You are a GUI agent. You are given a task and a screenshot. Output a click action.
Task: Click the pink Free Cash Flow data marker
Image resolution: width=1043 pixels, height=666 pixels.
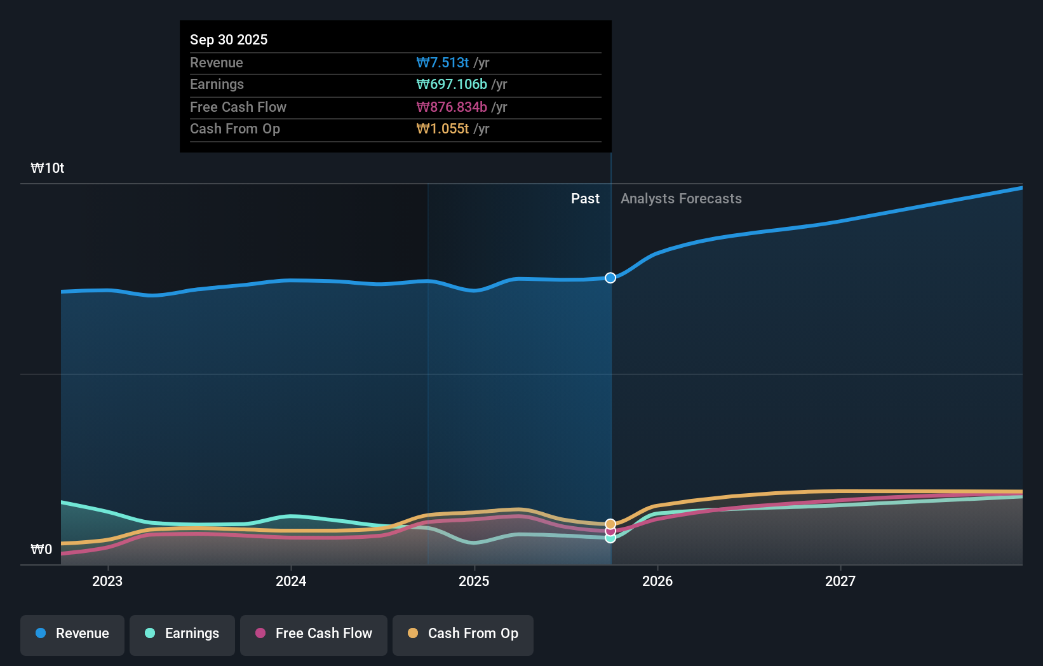click(x=610, y=531)
